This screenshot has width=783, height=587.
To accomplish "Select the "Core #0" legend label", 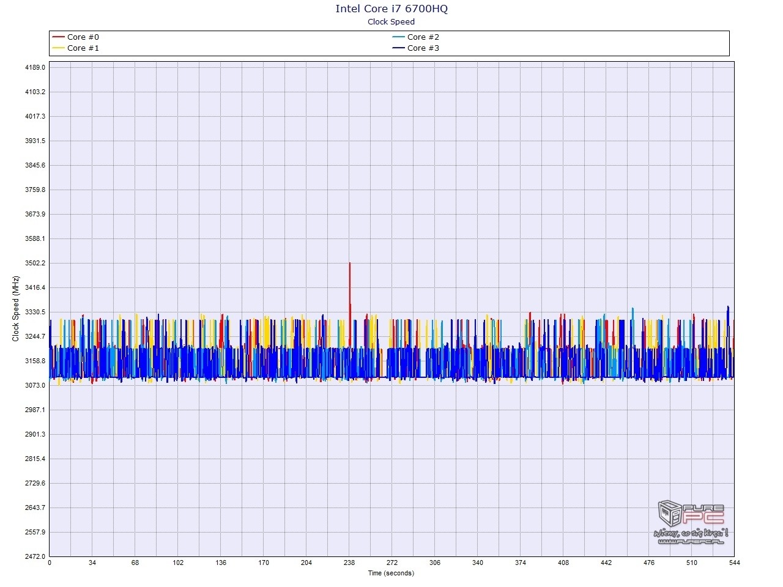I will click(x=83, y=37).
